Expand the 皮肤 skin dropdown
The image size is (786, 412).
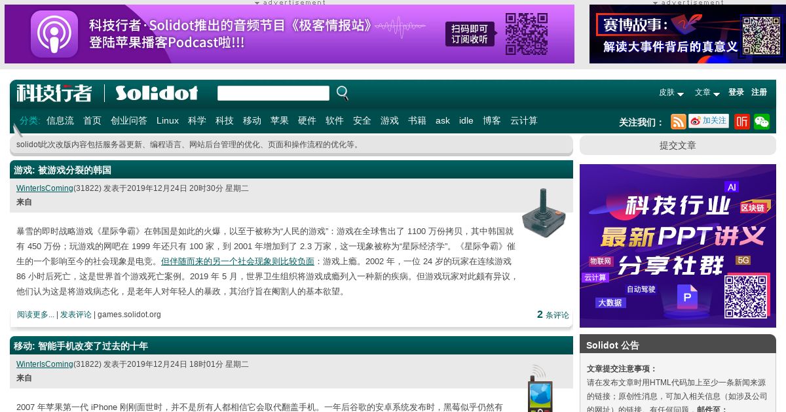(x=671, y=93)
